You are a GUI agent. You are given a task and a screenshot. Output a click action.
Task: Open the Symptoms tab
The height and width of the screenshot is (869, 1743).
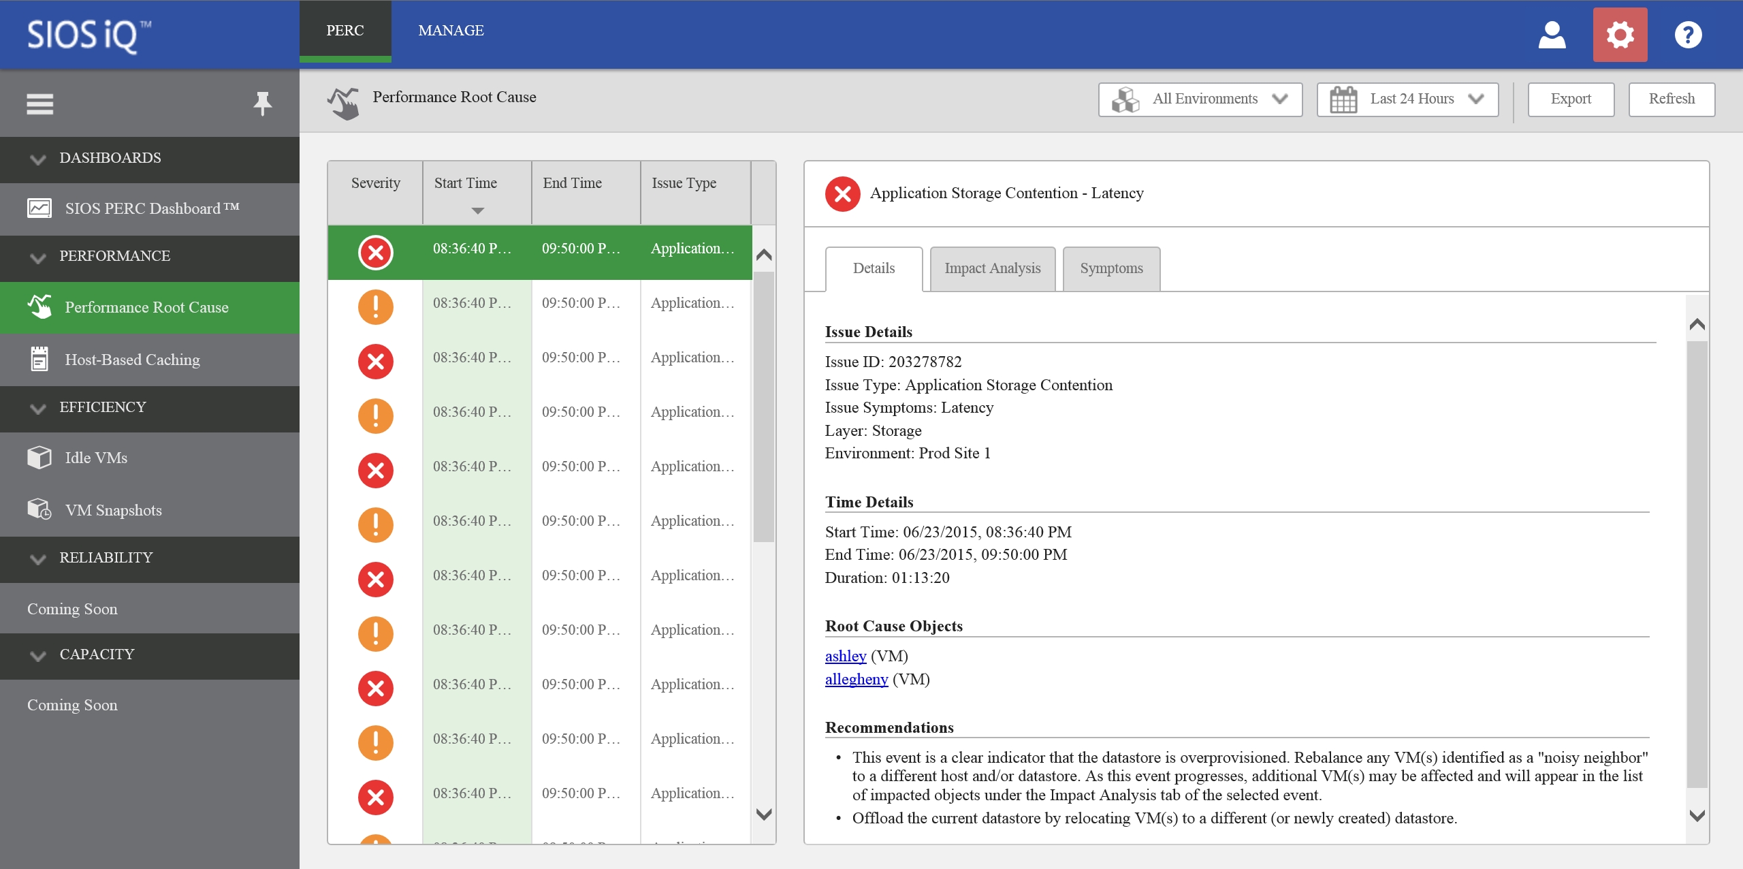click(x=1111, y=268)
